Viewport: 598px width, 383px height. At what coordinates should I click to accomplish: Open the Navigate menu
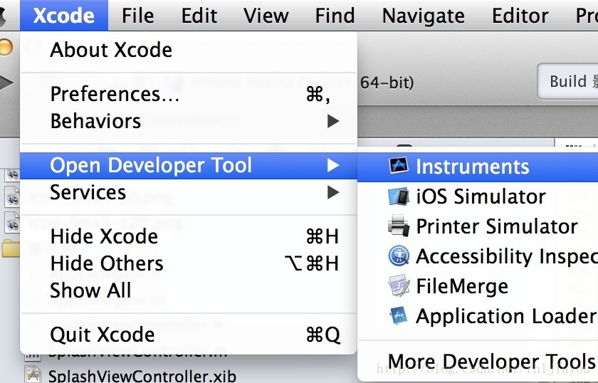point(423,16)
